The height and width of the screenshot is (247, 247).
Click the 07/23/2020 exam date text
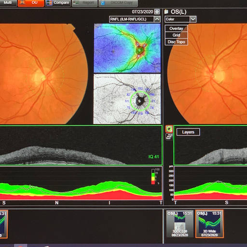point(142,12)
